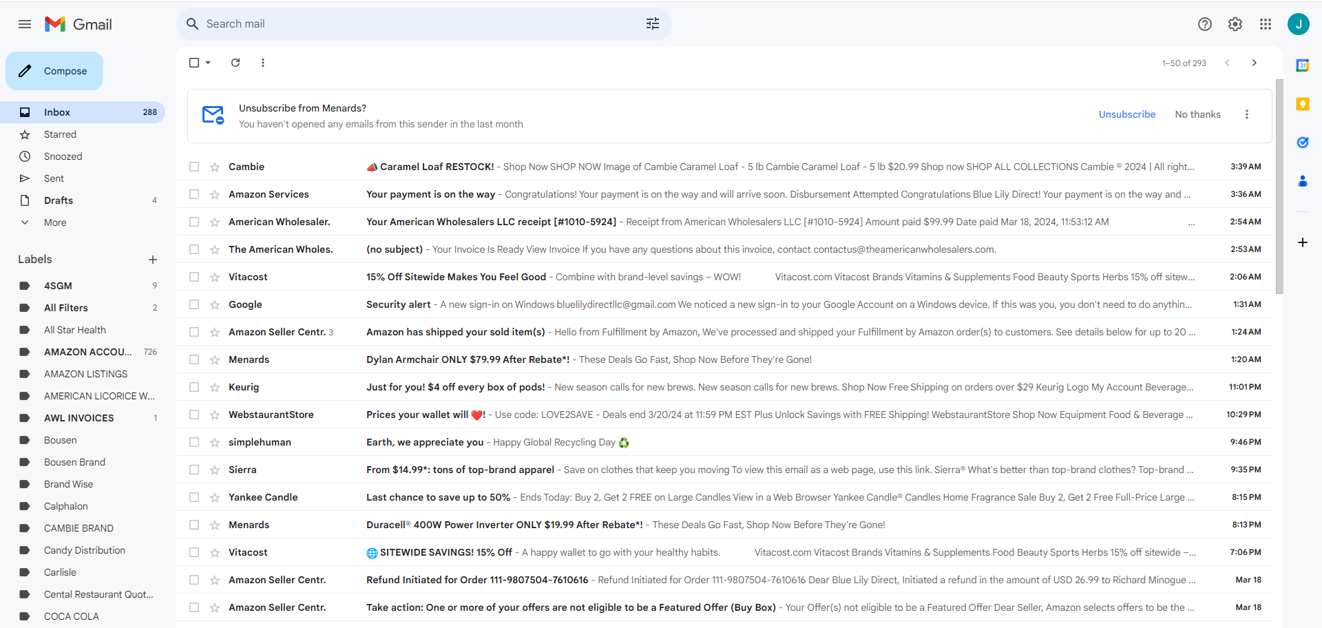1322x628 pixels.
Task: Select the Sierra email checkbox
Action: (194, 470)
